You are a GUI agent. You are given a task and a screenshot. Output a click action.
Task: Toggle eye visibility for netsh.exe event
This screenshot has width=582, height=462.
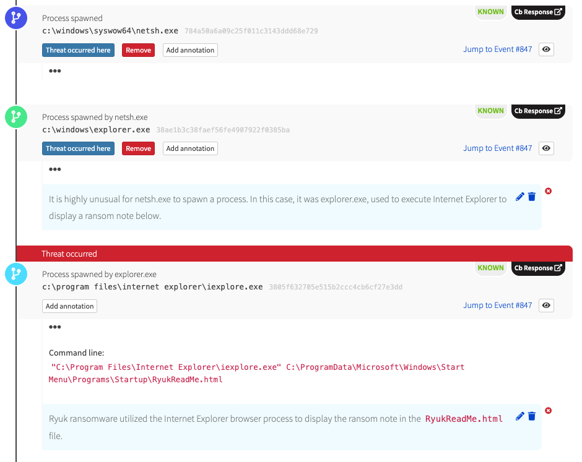point(545,49)
